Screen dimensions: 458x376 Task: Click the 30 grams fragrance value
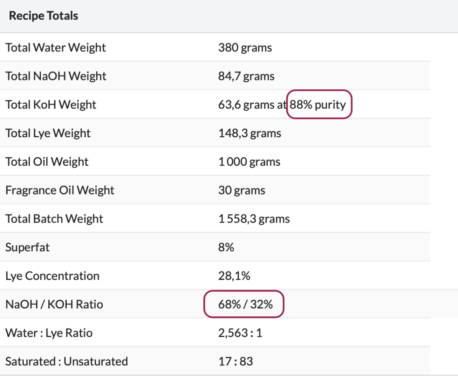(242, 190)
